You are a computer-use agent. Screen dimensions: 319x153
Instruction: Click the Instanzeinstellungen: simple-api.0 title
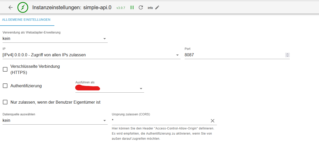72,7
